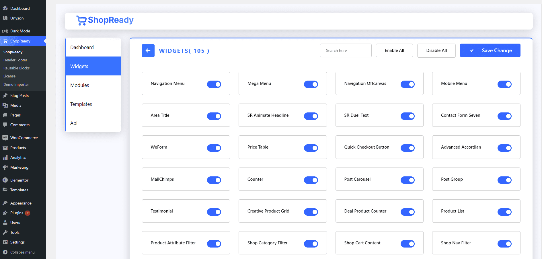Toggle the Product List widget switch
Viewport: 542px width, 259px height.
point(504,212)
